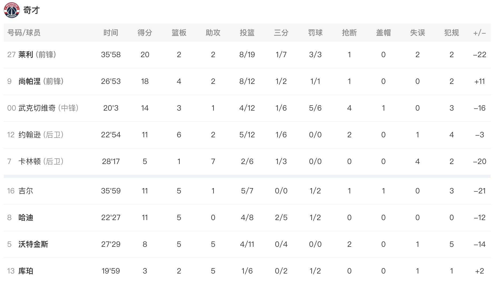Screen dimensions: 496x281
Task: Select player 卡林顿 name
Action: point(29,161)
